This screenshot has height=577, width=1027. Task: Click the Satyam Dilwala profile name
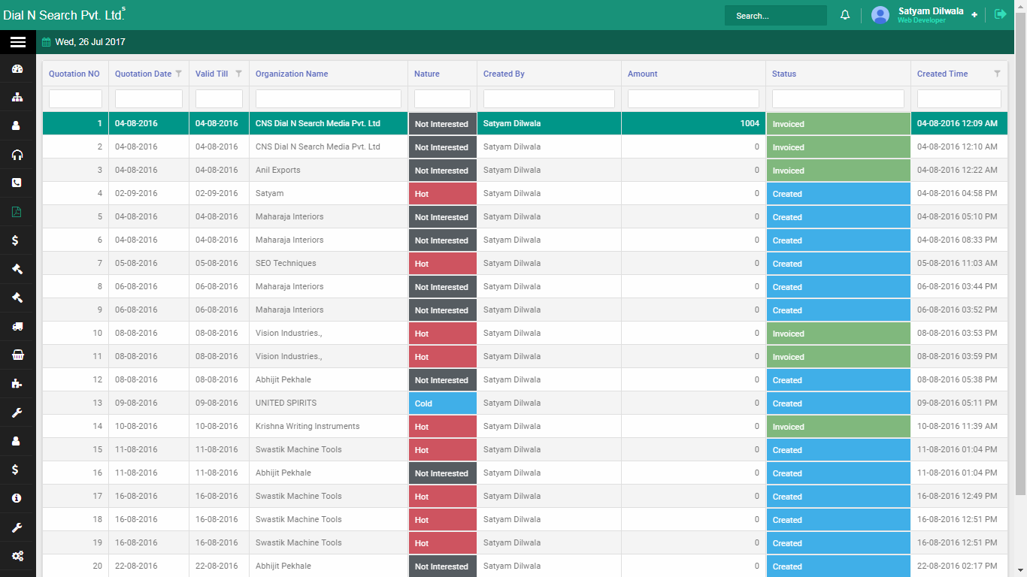tap(931, 11)
